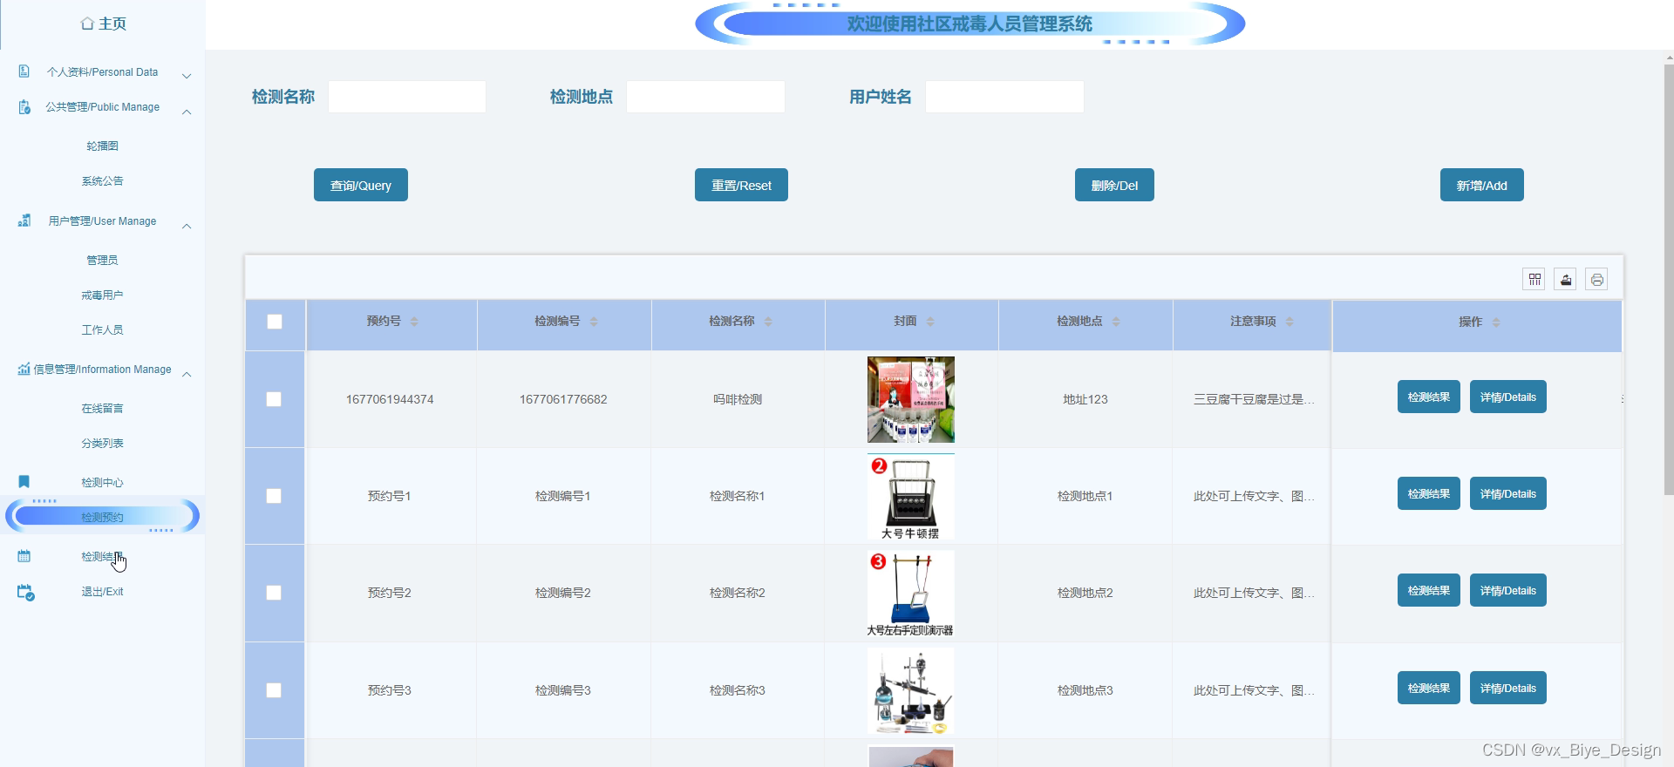The width and height of the screenshot is (1674, 767).
Task: Click 三豆腐干豆腐是过是 notes cell
Action: 1254,399
